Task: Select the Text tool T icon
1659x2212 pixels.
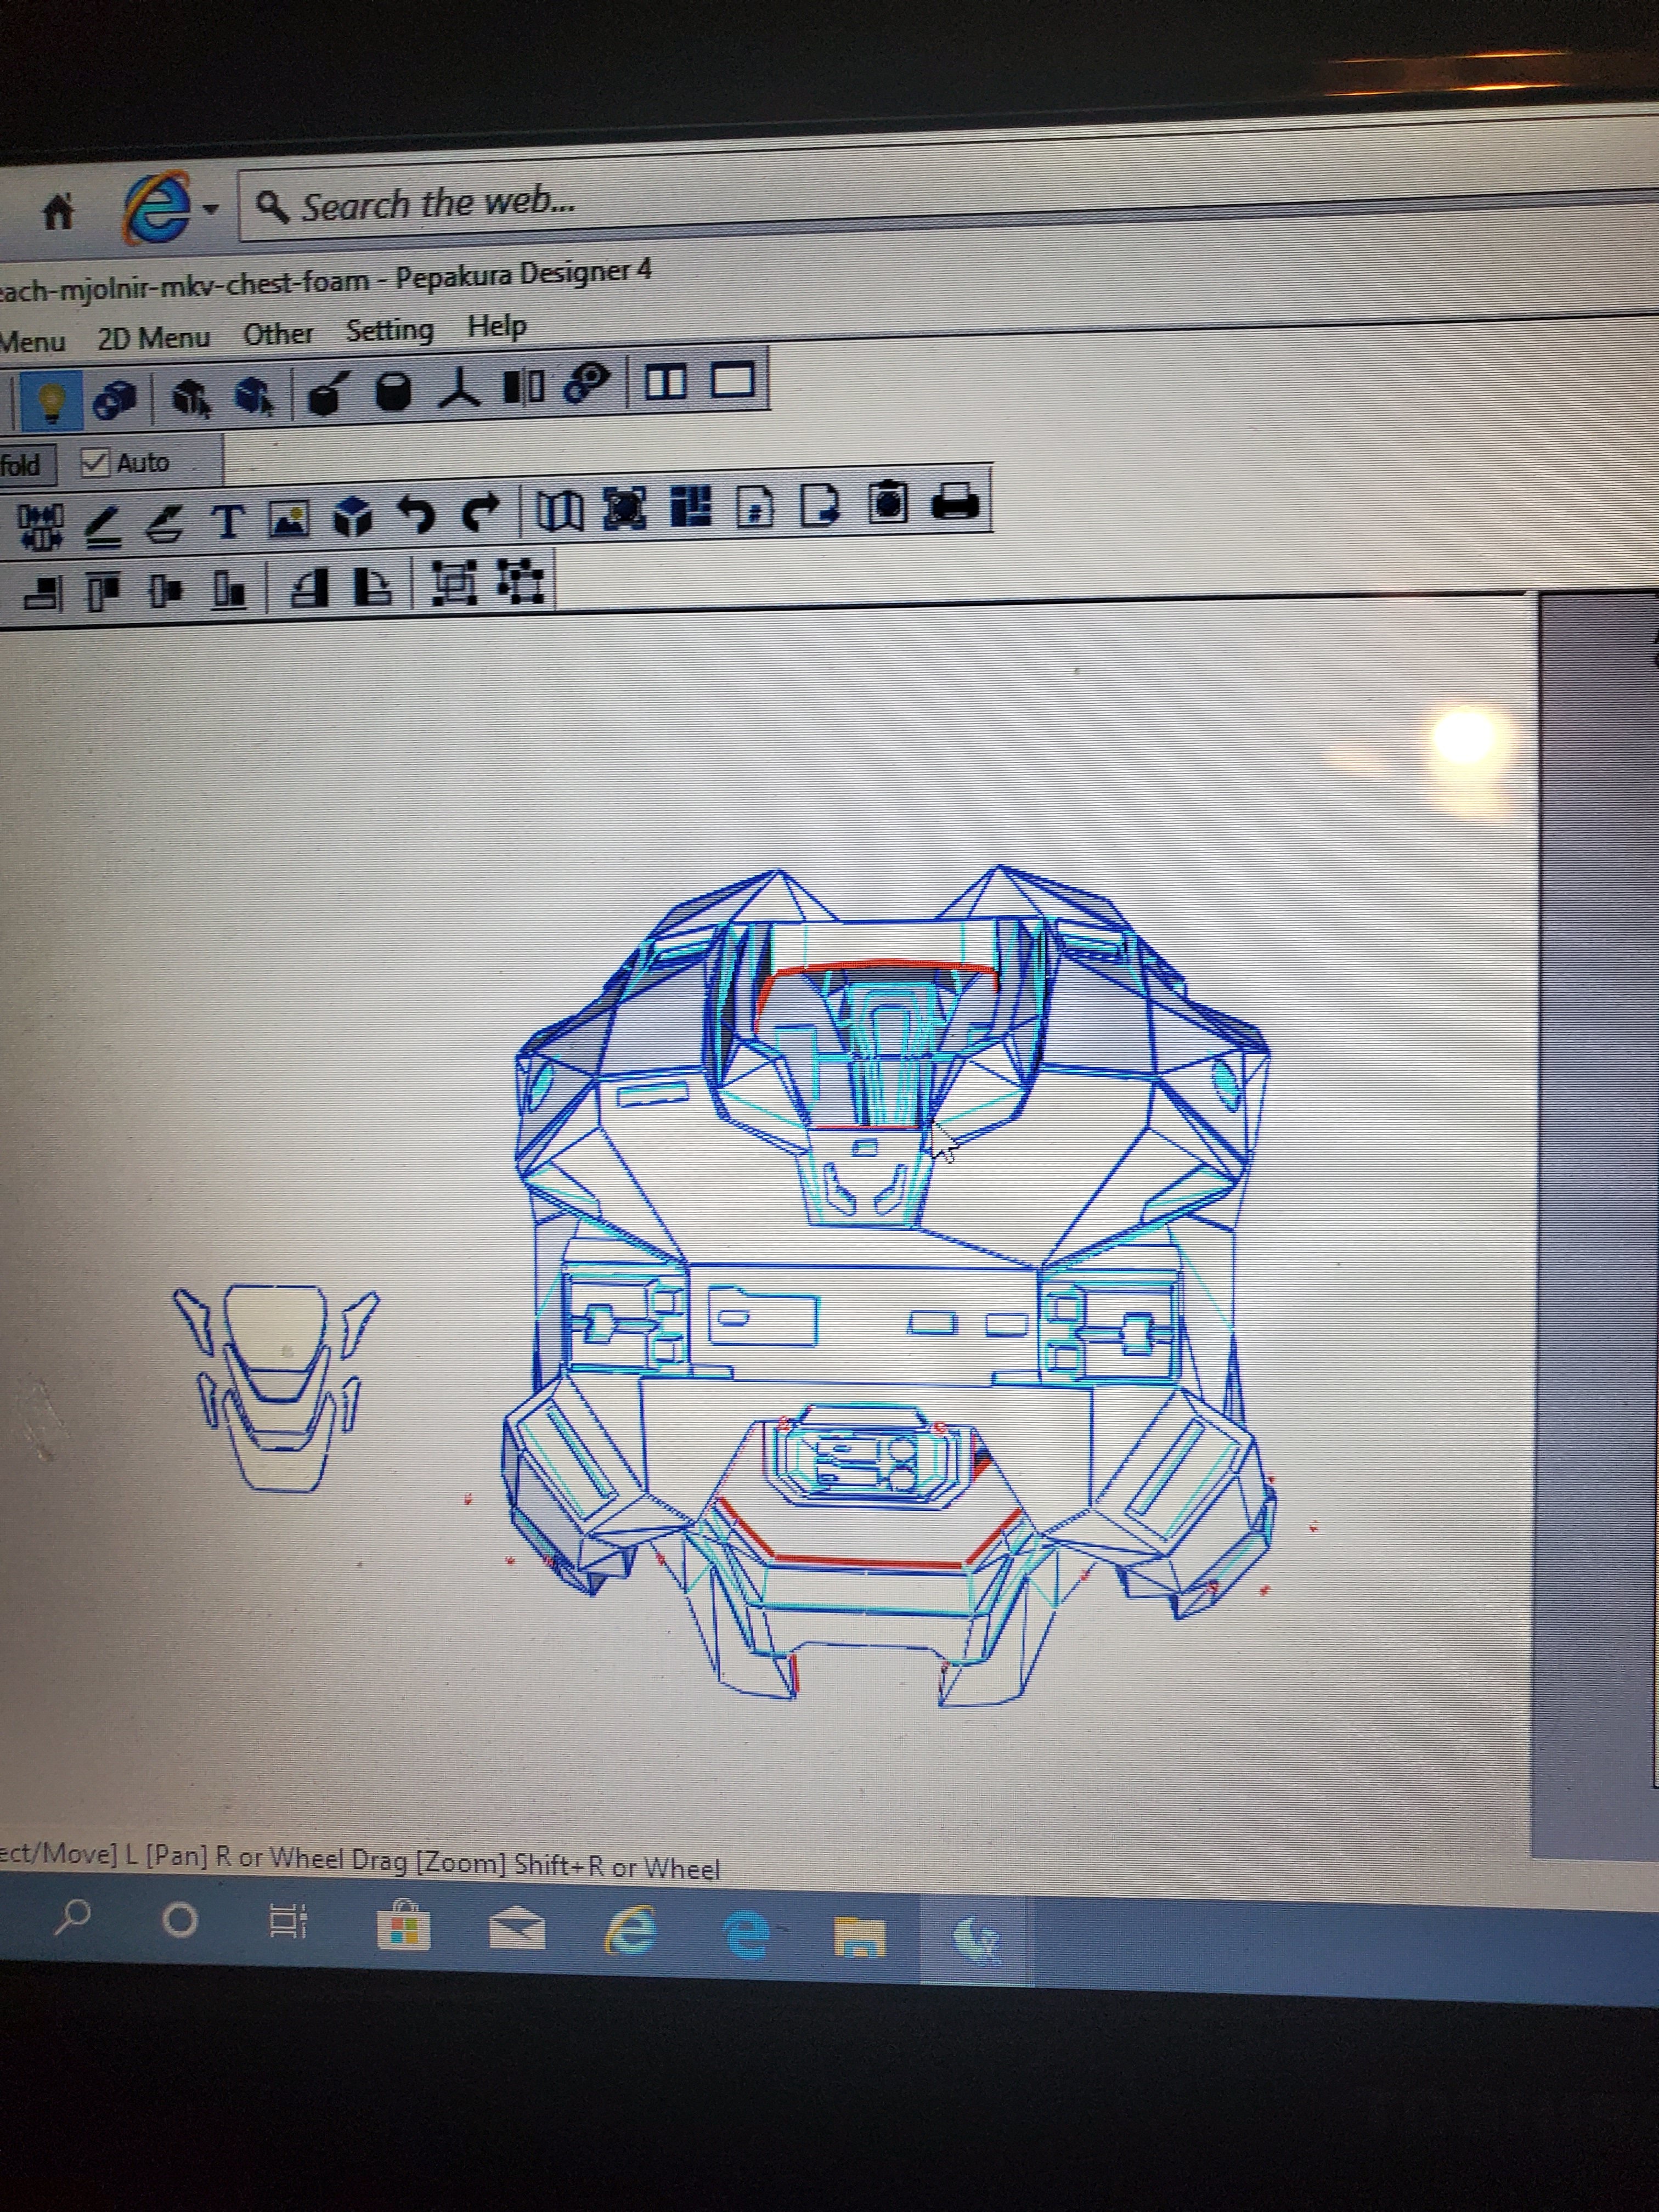Action: tap(228, 522)
